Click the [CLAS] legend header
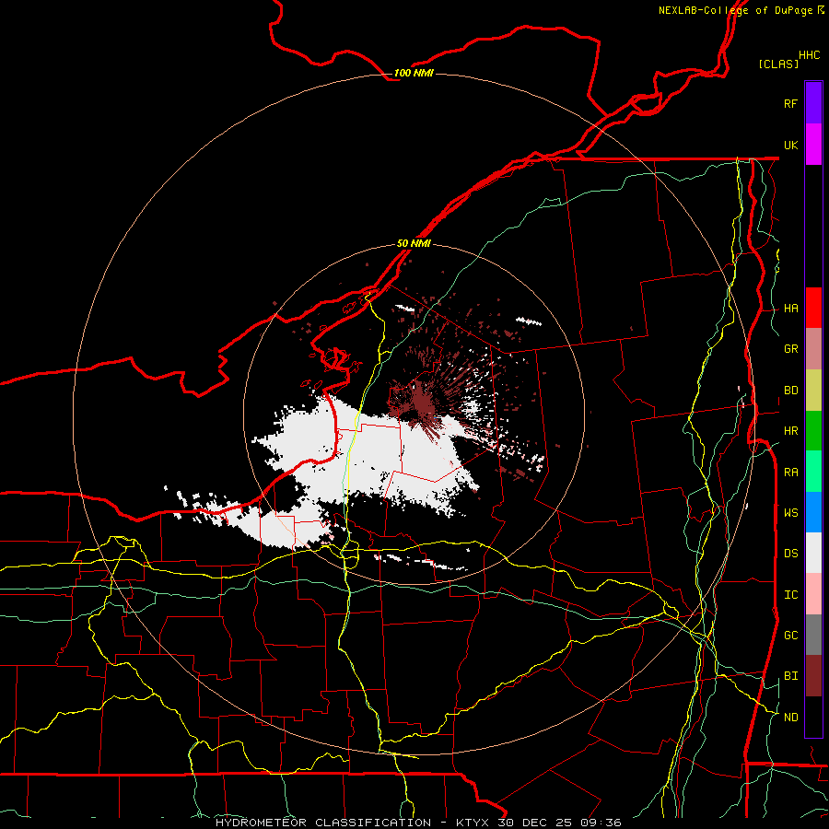The image size is (829, 829). tap(778, 64)
